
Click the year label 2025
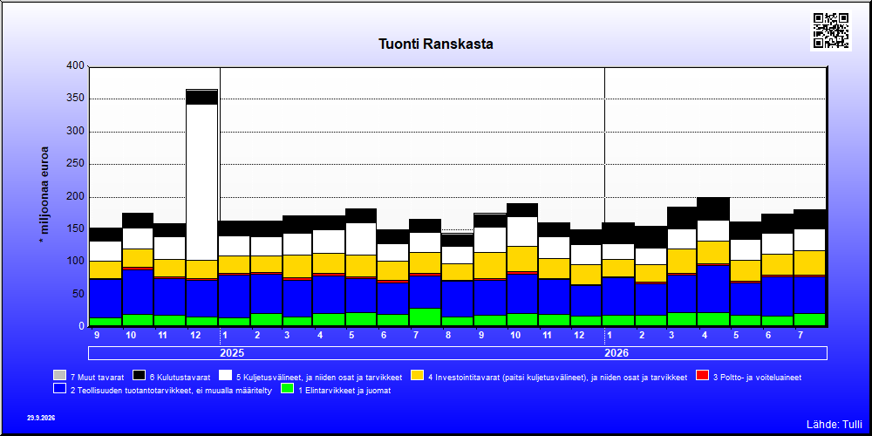(x=232, y=353)
